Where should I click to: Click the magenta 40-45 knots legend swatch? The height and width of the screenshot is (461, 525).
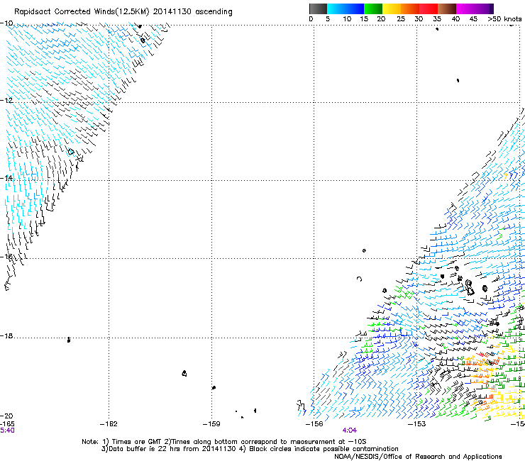[x=465, y=9]
